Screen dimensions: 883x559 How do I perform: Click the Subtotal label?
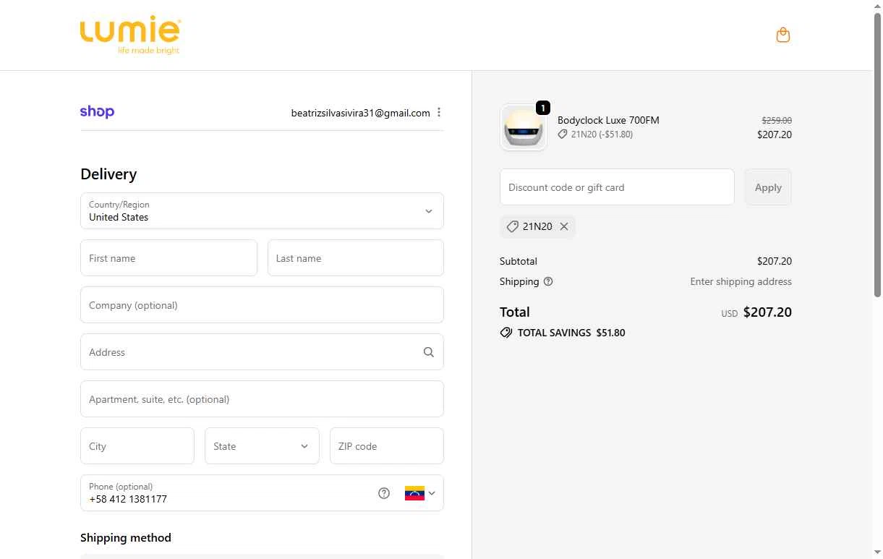(519, 261)
